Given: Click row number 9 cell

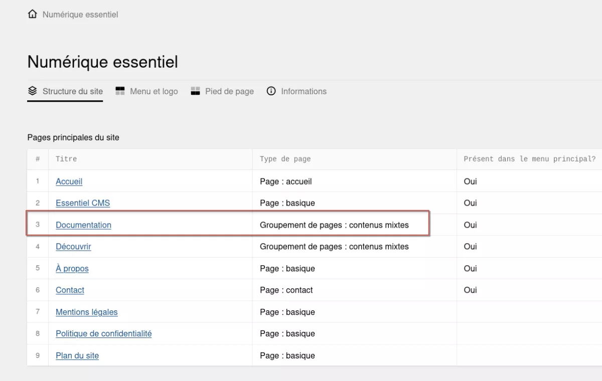Looking at the screenshot, I should click(x=38, y=355).
